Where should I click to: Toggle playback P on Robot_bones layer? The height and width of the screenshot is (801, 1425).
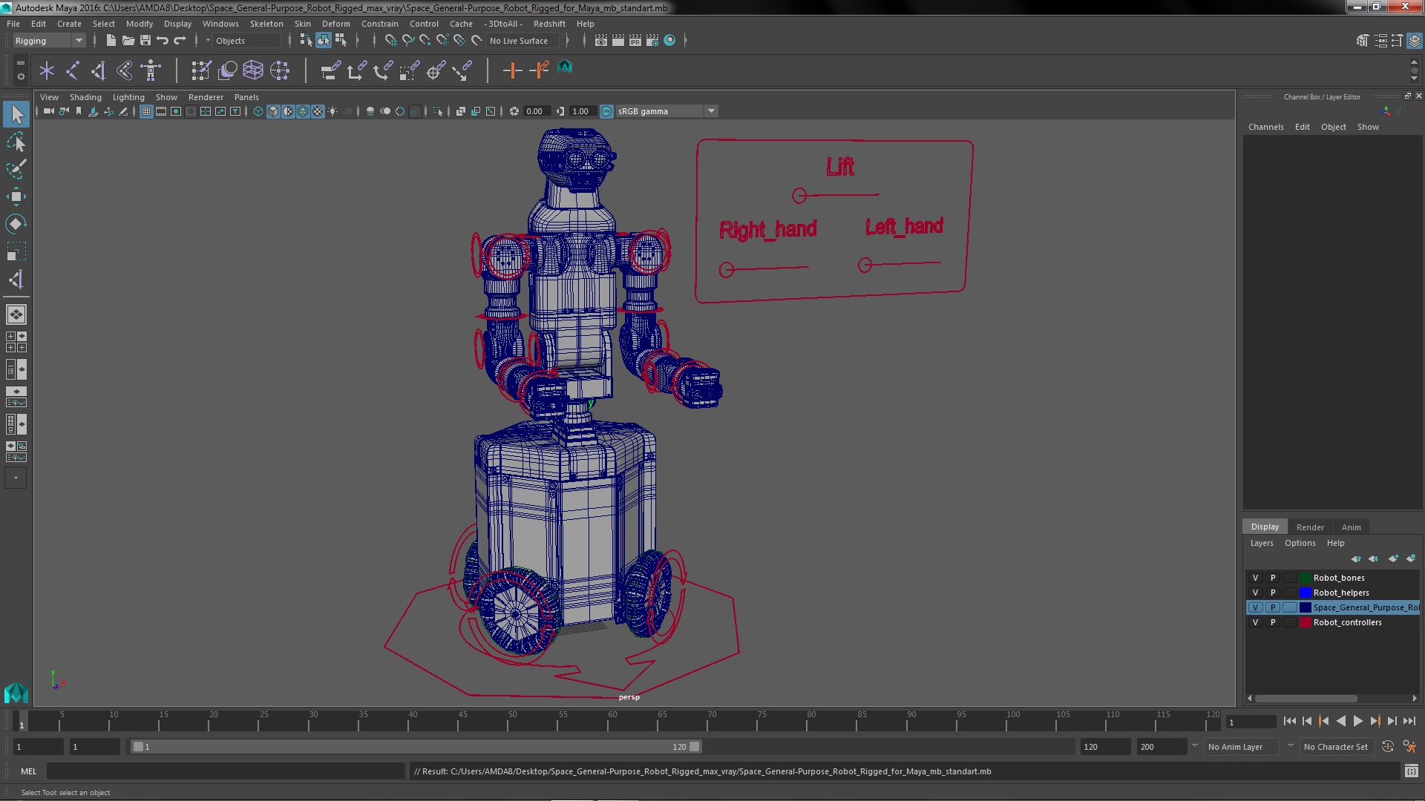pos(1273,578)
